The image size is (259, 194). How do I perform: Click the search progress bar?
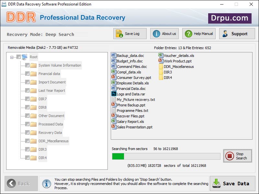pyautogui.click(x=166, y=156)
